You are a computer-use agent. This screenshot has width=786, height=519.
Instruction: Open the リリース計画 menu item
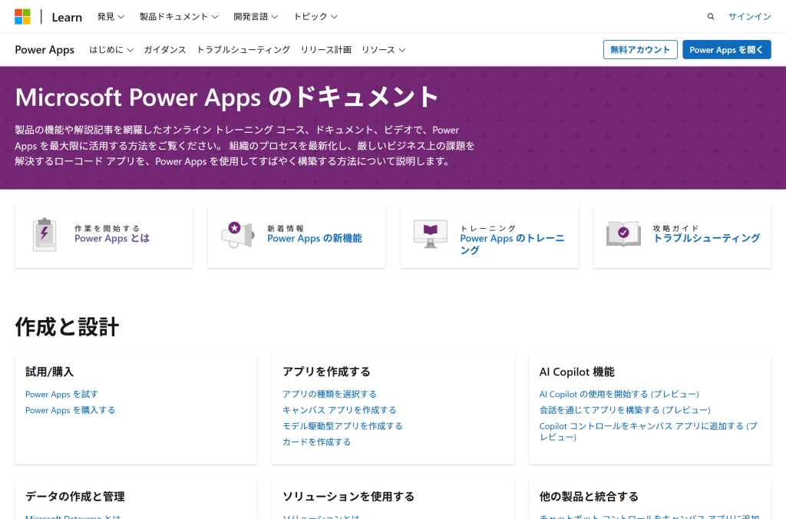tap(325, 50)
